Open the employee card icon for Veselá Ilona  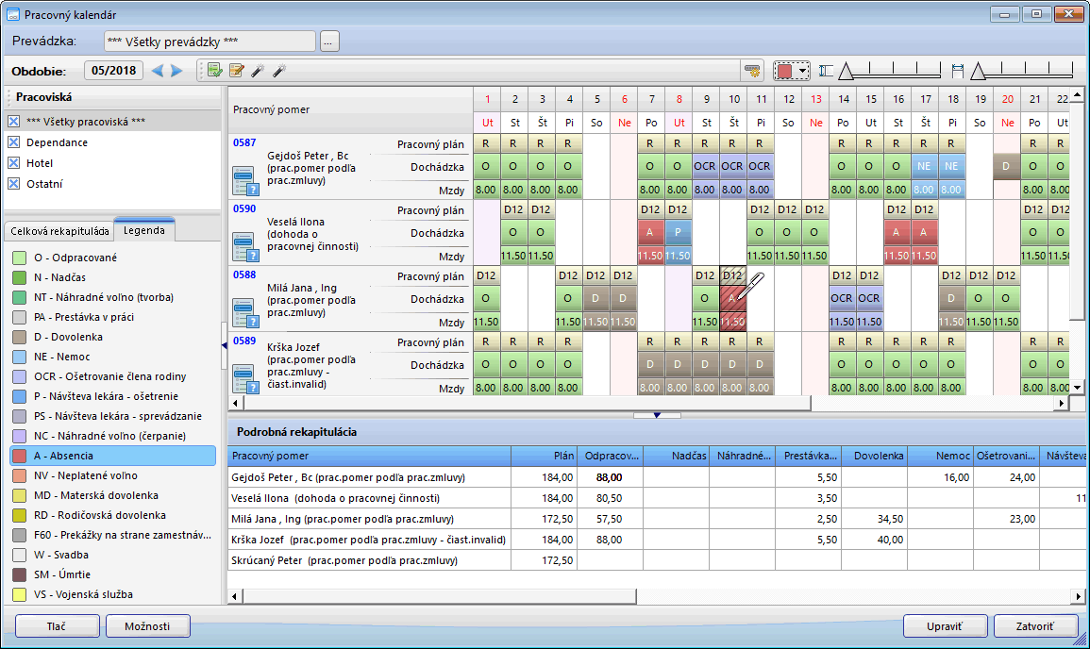[x=245, y=247]
